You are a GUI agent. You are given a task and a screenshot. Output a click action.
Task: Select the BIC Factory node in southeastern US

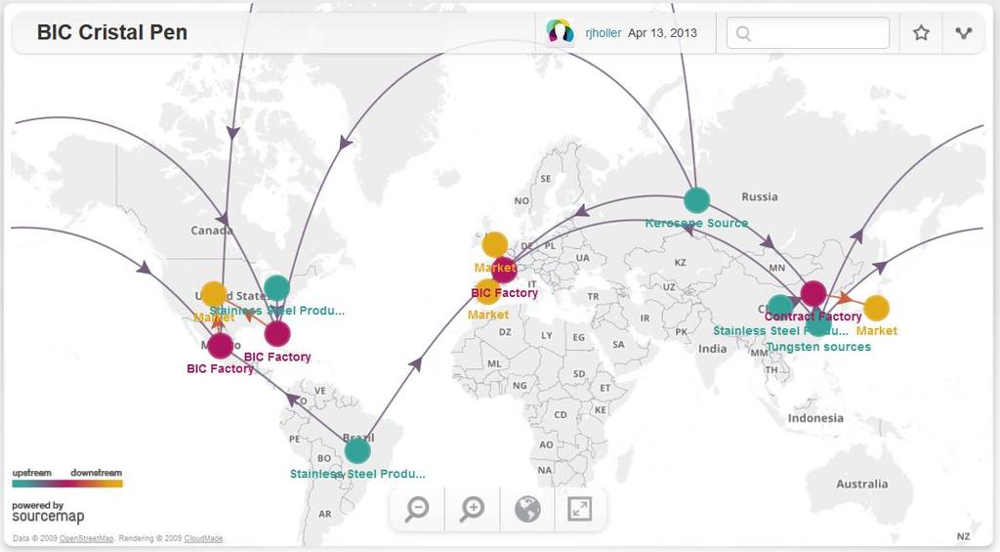(277, 333)
